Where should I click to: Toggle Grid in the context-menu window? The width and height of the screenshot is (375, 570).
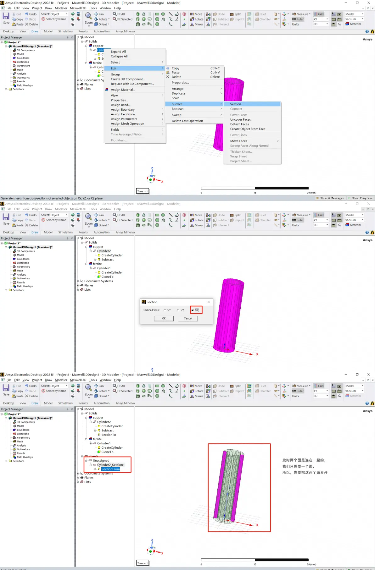(319, 14)
